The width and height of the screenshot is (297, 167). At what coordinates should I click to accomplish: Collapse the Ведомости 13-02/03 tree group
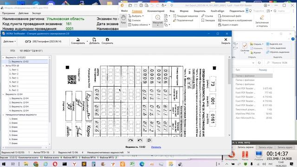(x=3, y=58)
